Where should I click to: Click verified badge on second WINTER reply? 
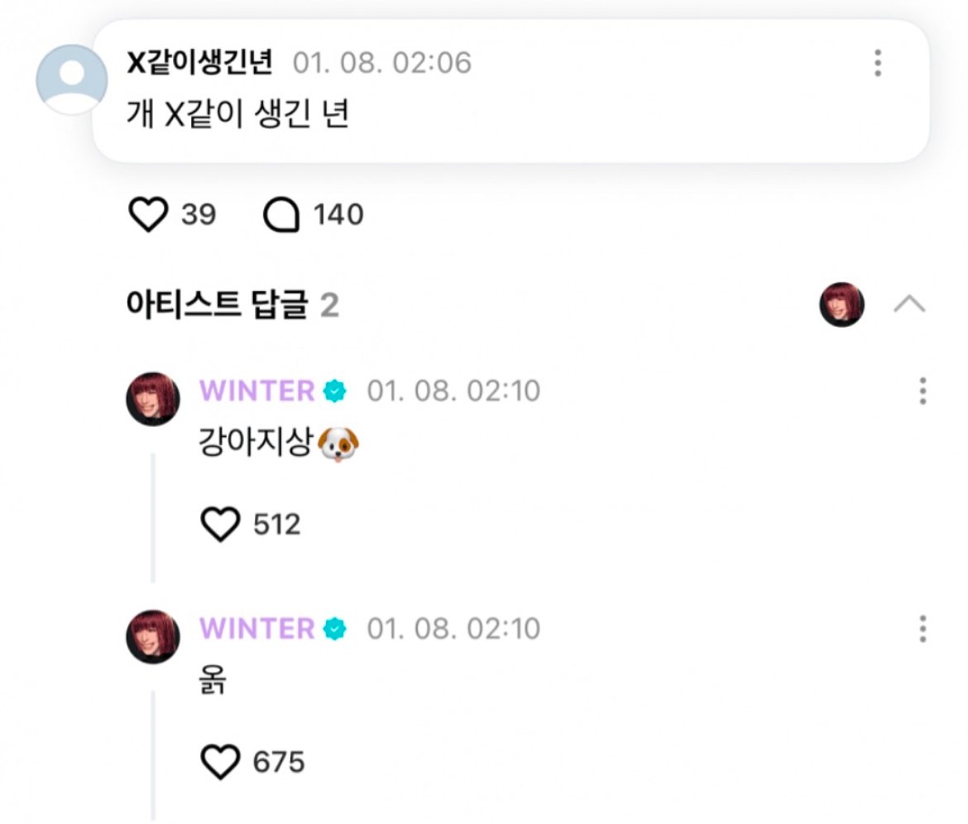click(x=334, y=629)
